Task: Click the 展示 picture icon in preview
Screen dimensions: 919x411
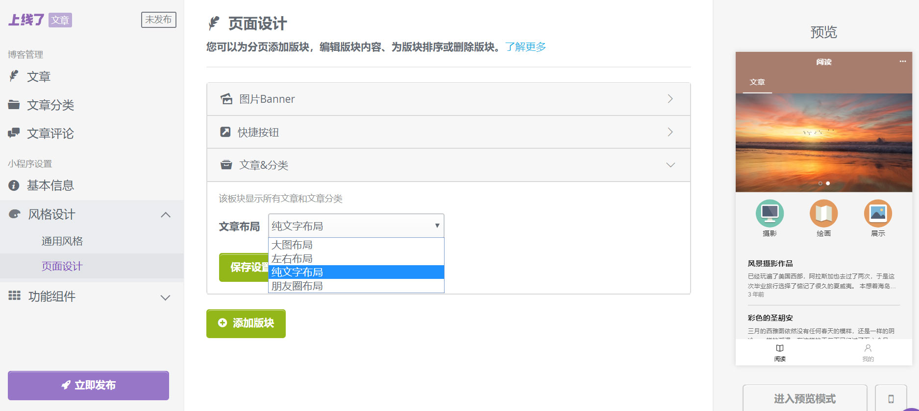Action: [877, 213]
